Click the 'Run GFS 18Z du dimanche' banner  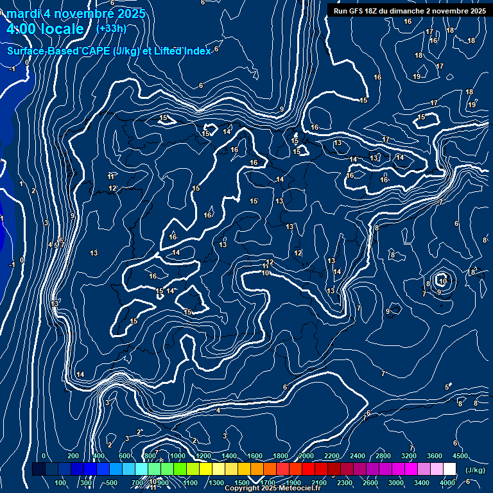(410, 11)
